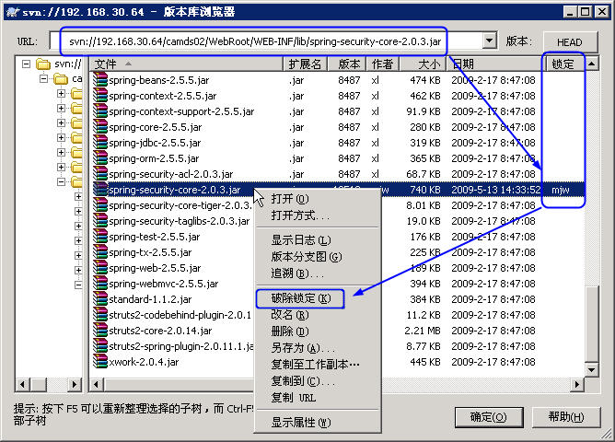Select the spring-security-core-2.0.3.jar file name

[x=175, y=190]
